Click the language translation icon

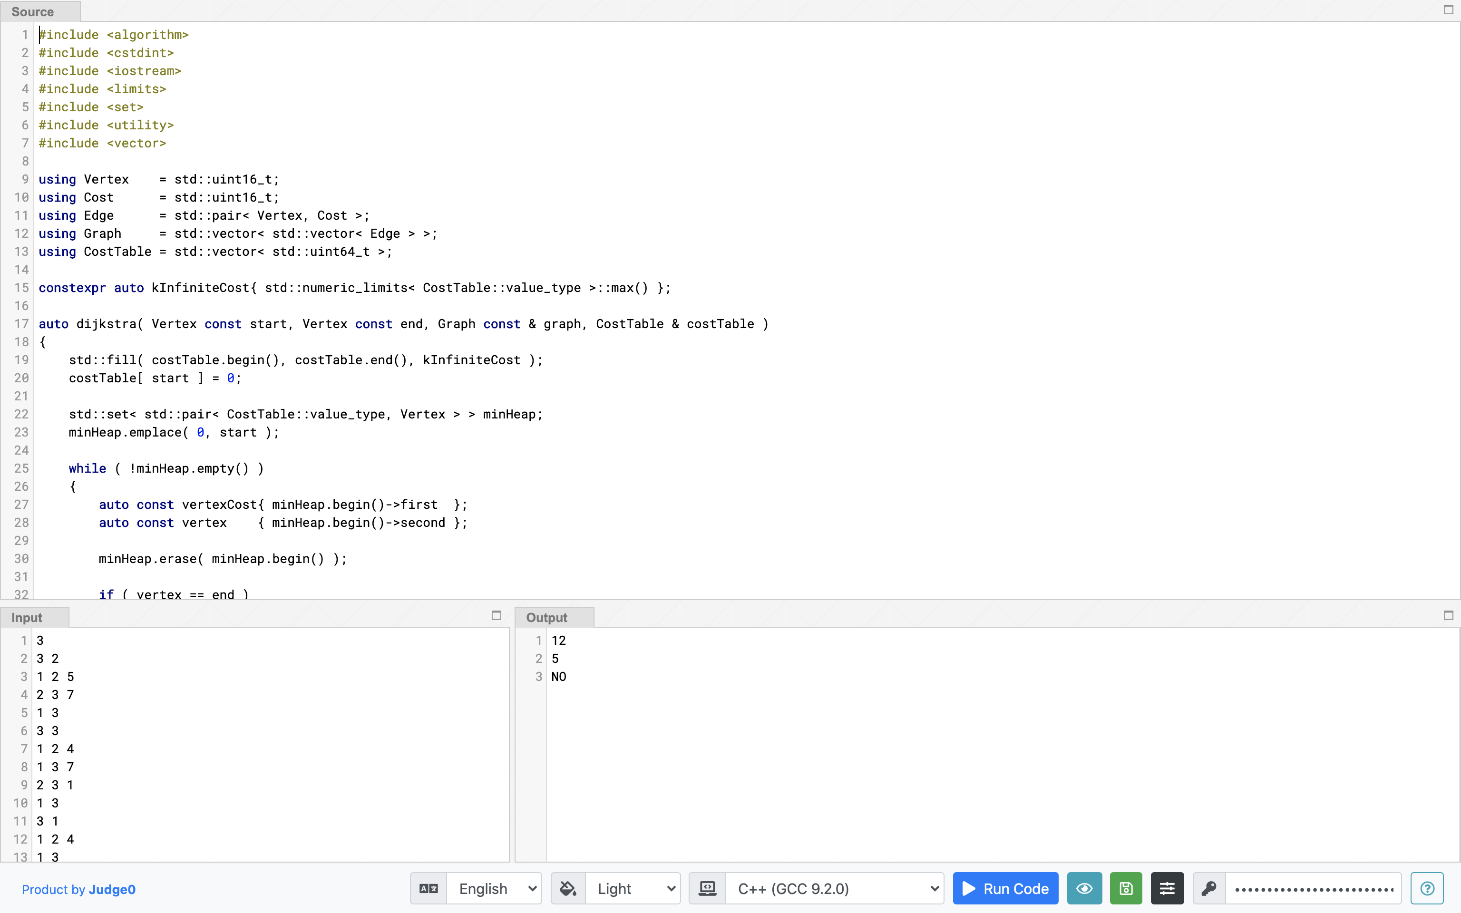tap(428, 888)
